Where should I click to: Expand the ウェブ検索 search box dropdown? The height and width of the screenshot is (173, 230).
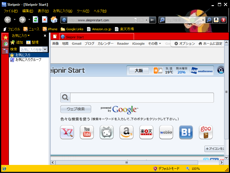click(x=203, y=20)
